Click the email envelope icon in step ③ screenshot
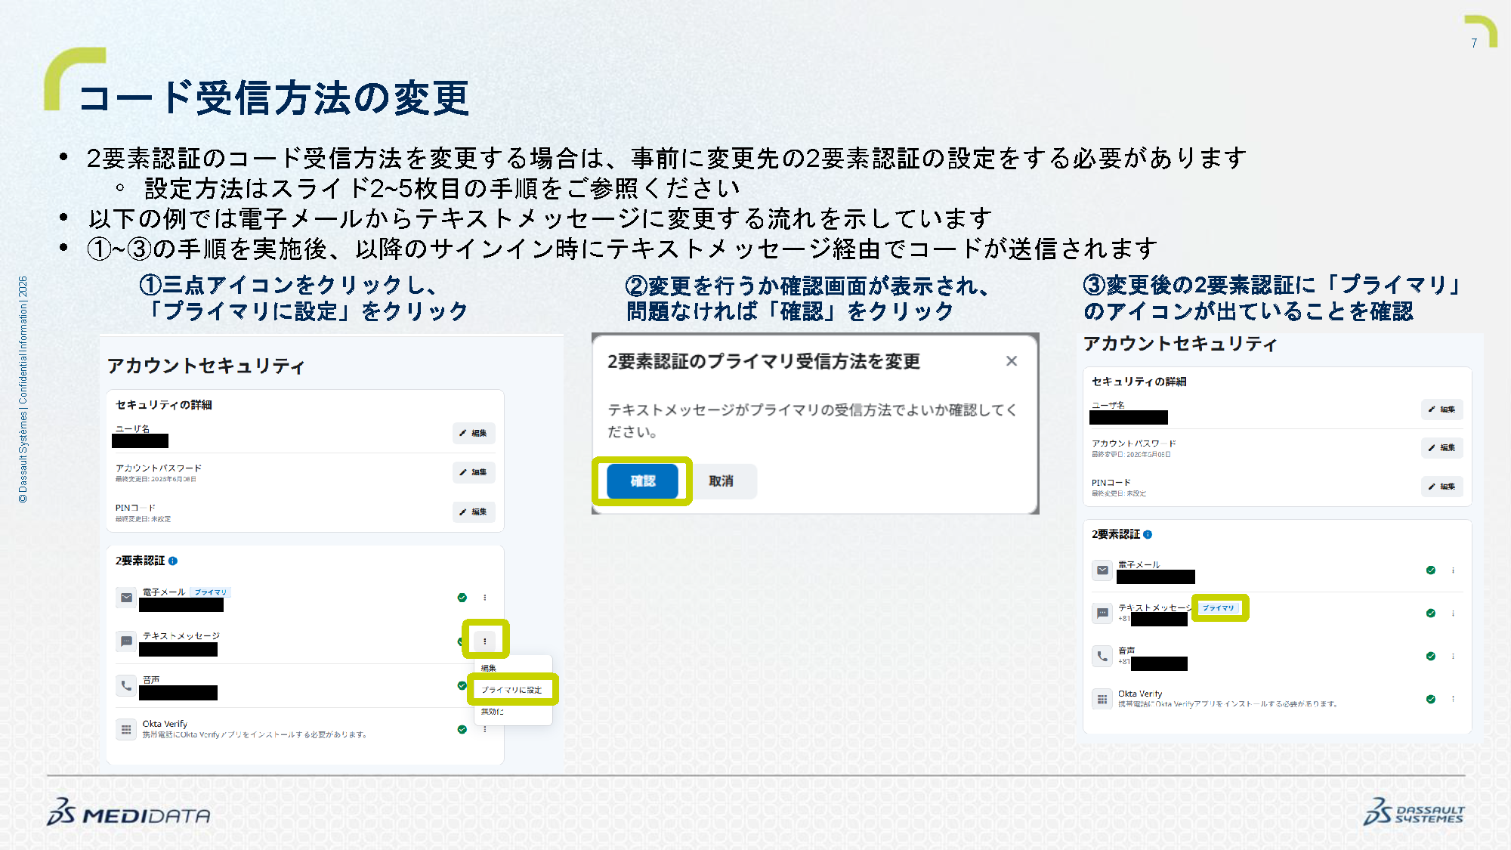The image size is (1511, 850). 1102,570
